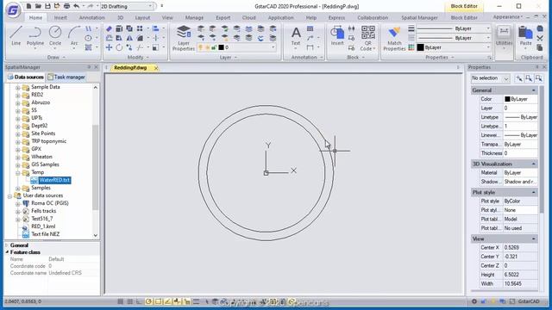
Task: Click the Block Editor contextual title tab
Action: pos(464,6)
